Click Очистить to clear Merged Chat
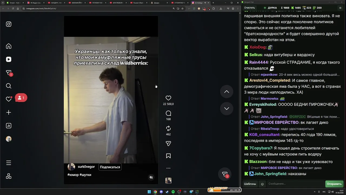 tap(249, 8)
